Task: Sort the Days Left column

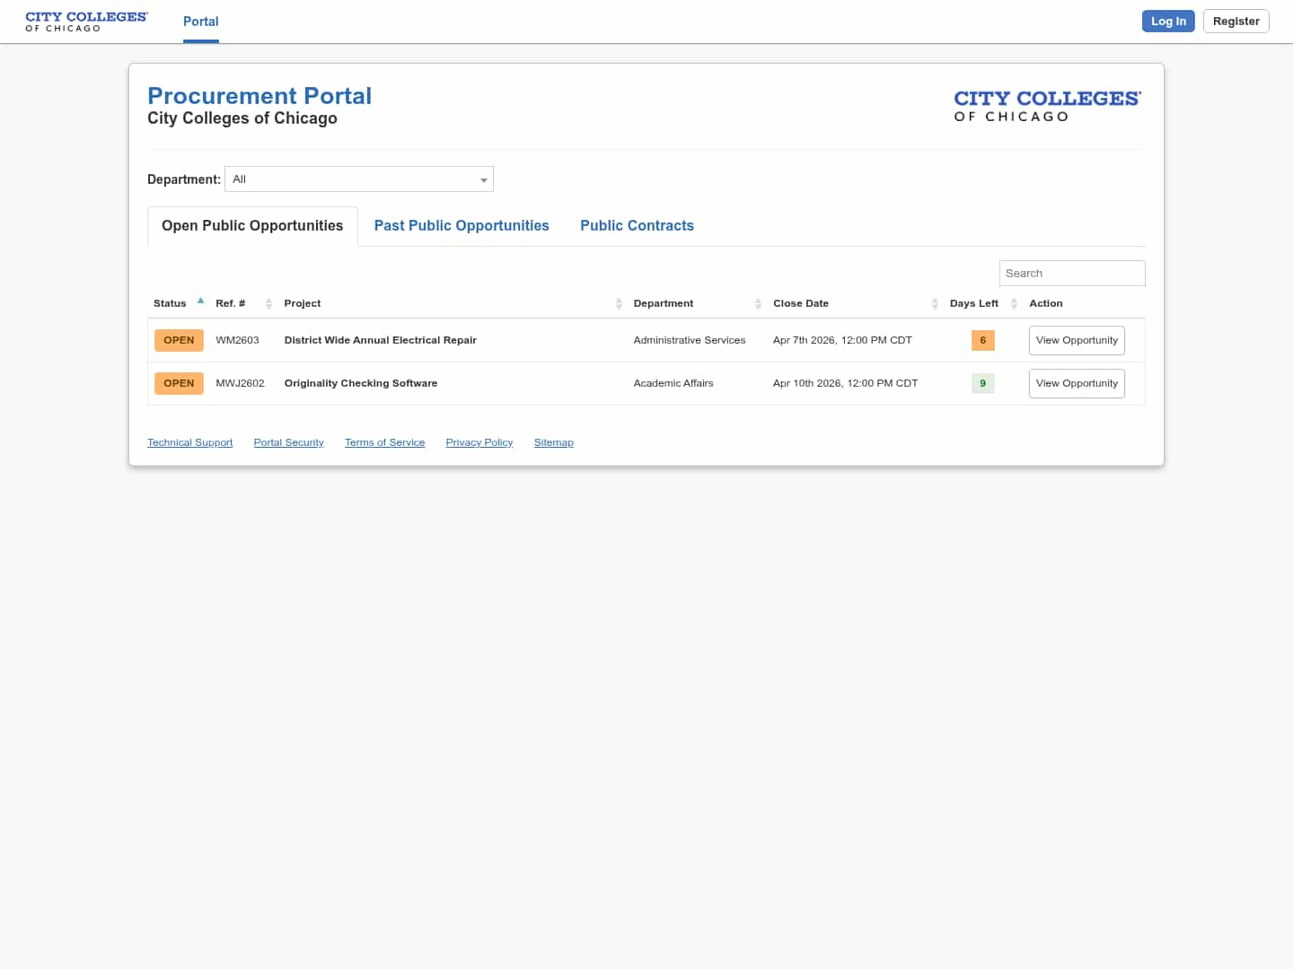Action: pyautogui.click(x=1014, y=303)
